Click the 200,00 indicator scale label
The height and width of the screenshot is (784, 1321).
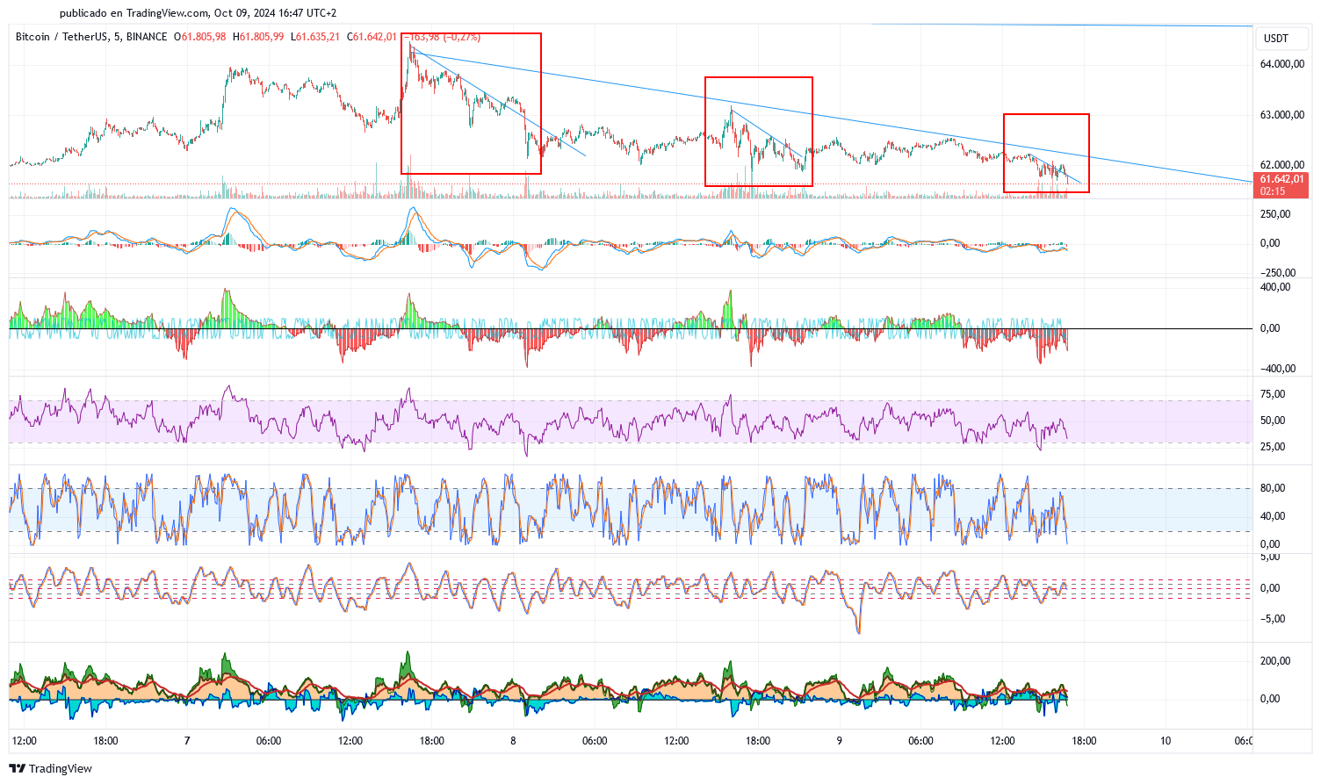click(x=1275, y=661)
